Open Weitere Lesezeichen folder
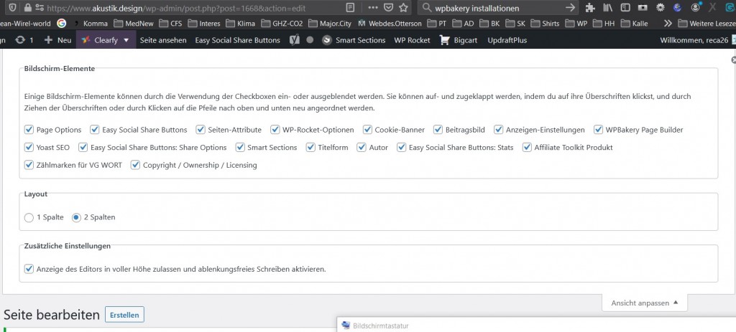The height and width of the screenshot is (332, 736). pos(707,24)
